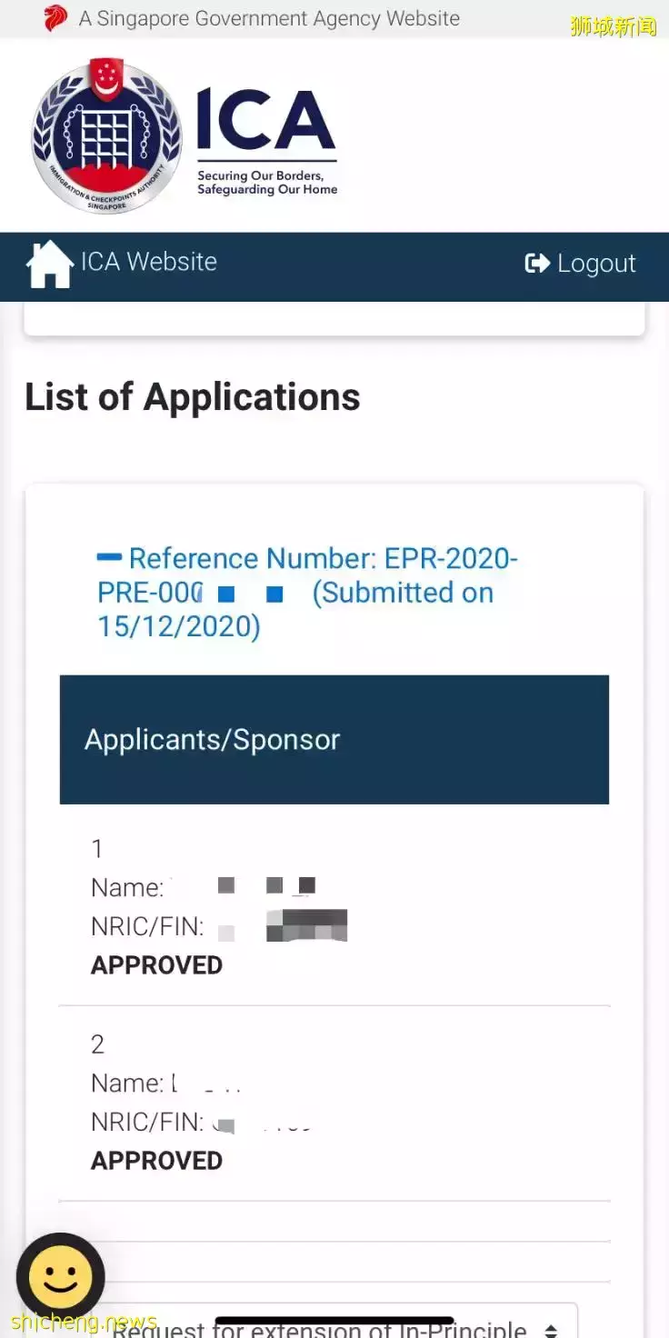Click the ICA wordmark with slogan

click(x=267, y=142)
